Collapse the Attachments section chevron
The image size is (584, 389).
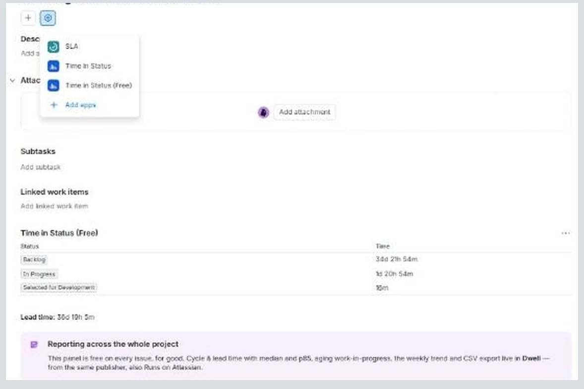[12, 80]
